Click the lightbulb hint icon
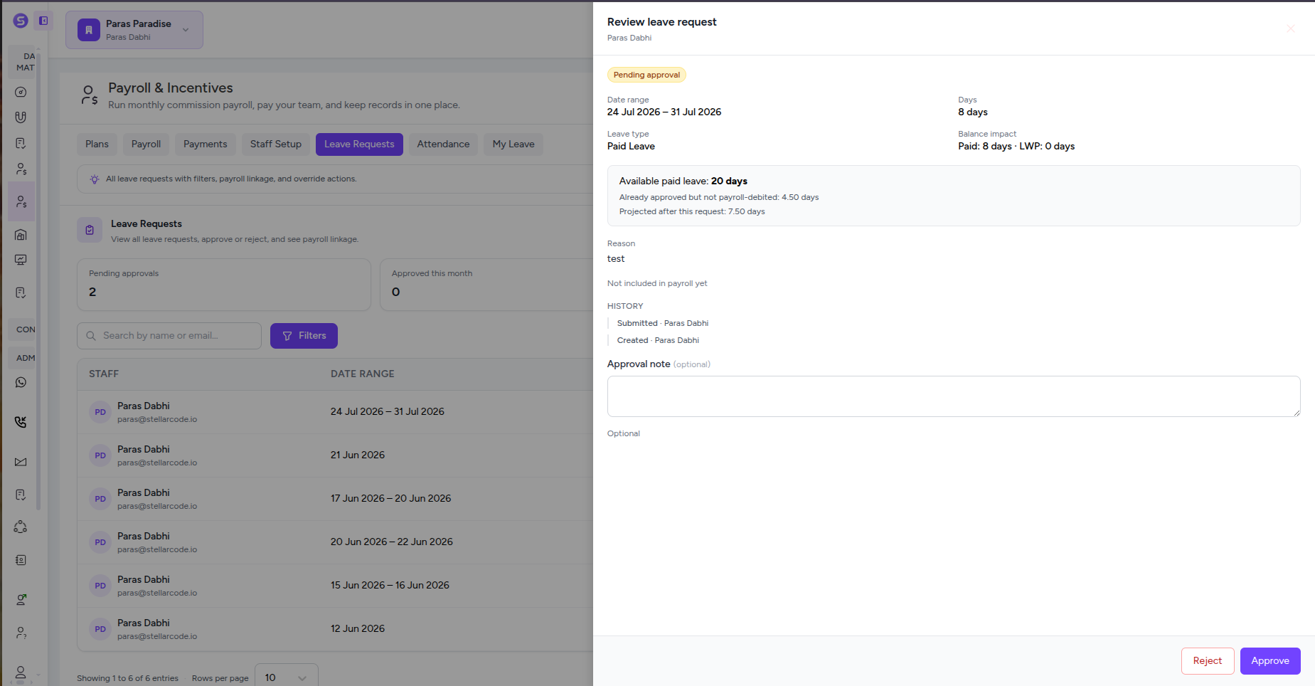 [x=95, y=179]
